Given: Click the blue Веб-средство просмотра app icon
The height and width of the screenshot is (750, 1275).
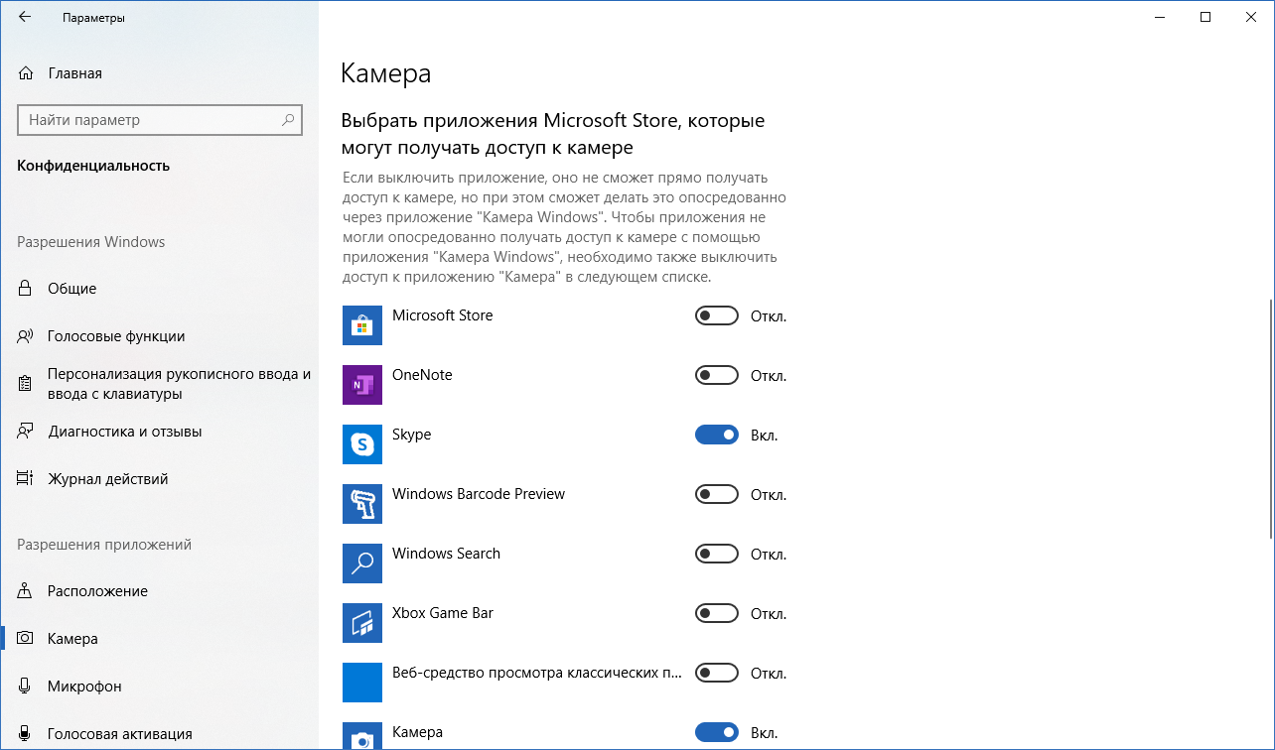Looking at the screenshot, I should coord(362,683).
